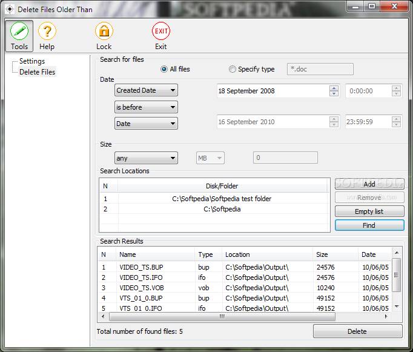Open the size 'any' dropdown
This screenshot has height=352, width=413.
(146, 158)
